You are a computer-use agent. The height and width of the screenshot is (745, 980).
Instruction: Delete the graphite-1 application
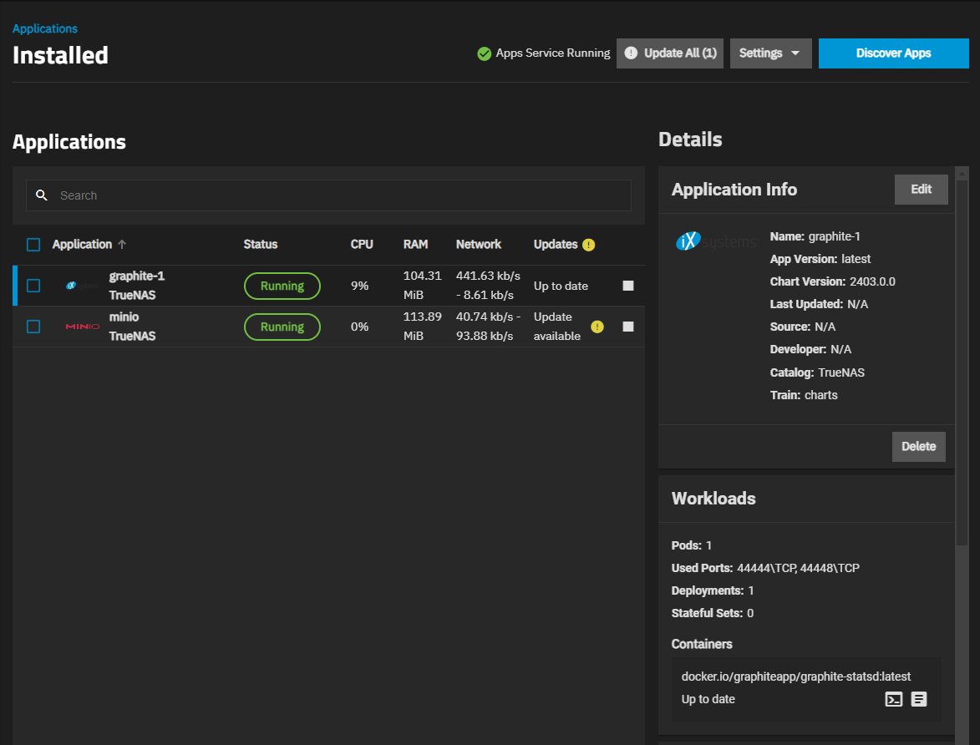(x=918, y=447)
